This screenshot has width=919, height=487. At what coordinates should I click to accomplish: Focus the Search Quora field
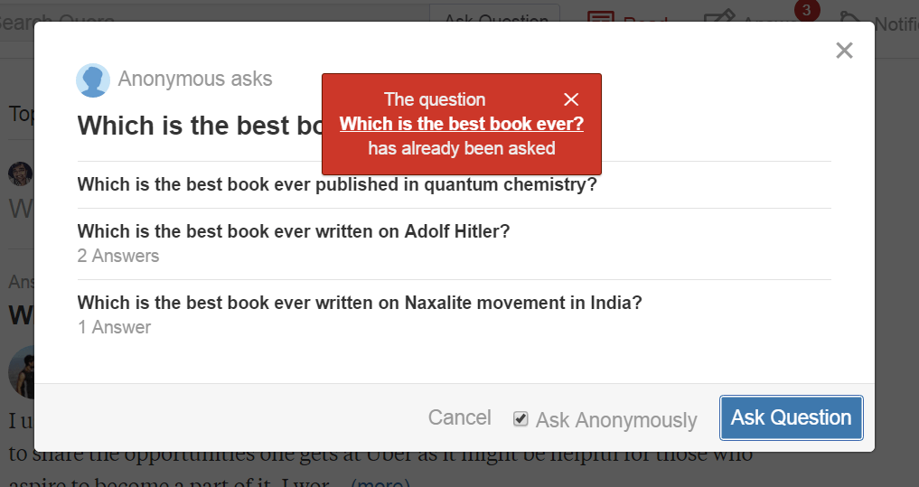pos(211,21)
